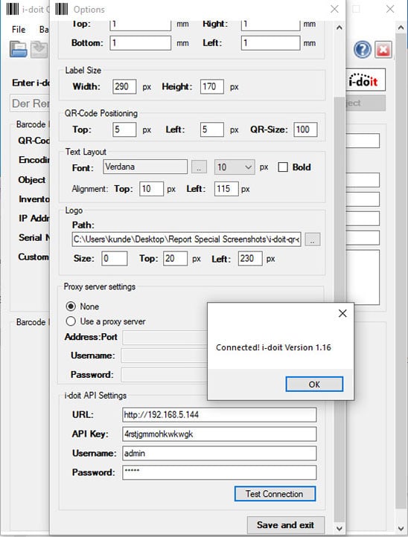408x537 pixels.
Task: Click the Options dialog barcode title icon
Action: pyautogui.click(x=62, y=9)
